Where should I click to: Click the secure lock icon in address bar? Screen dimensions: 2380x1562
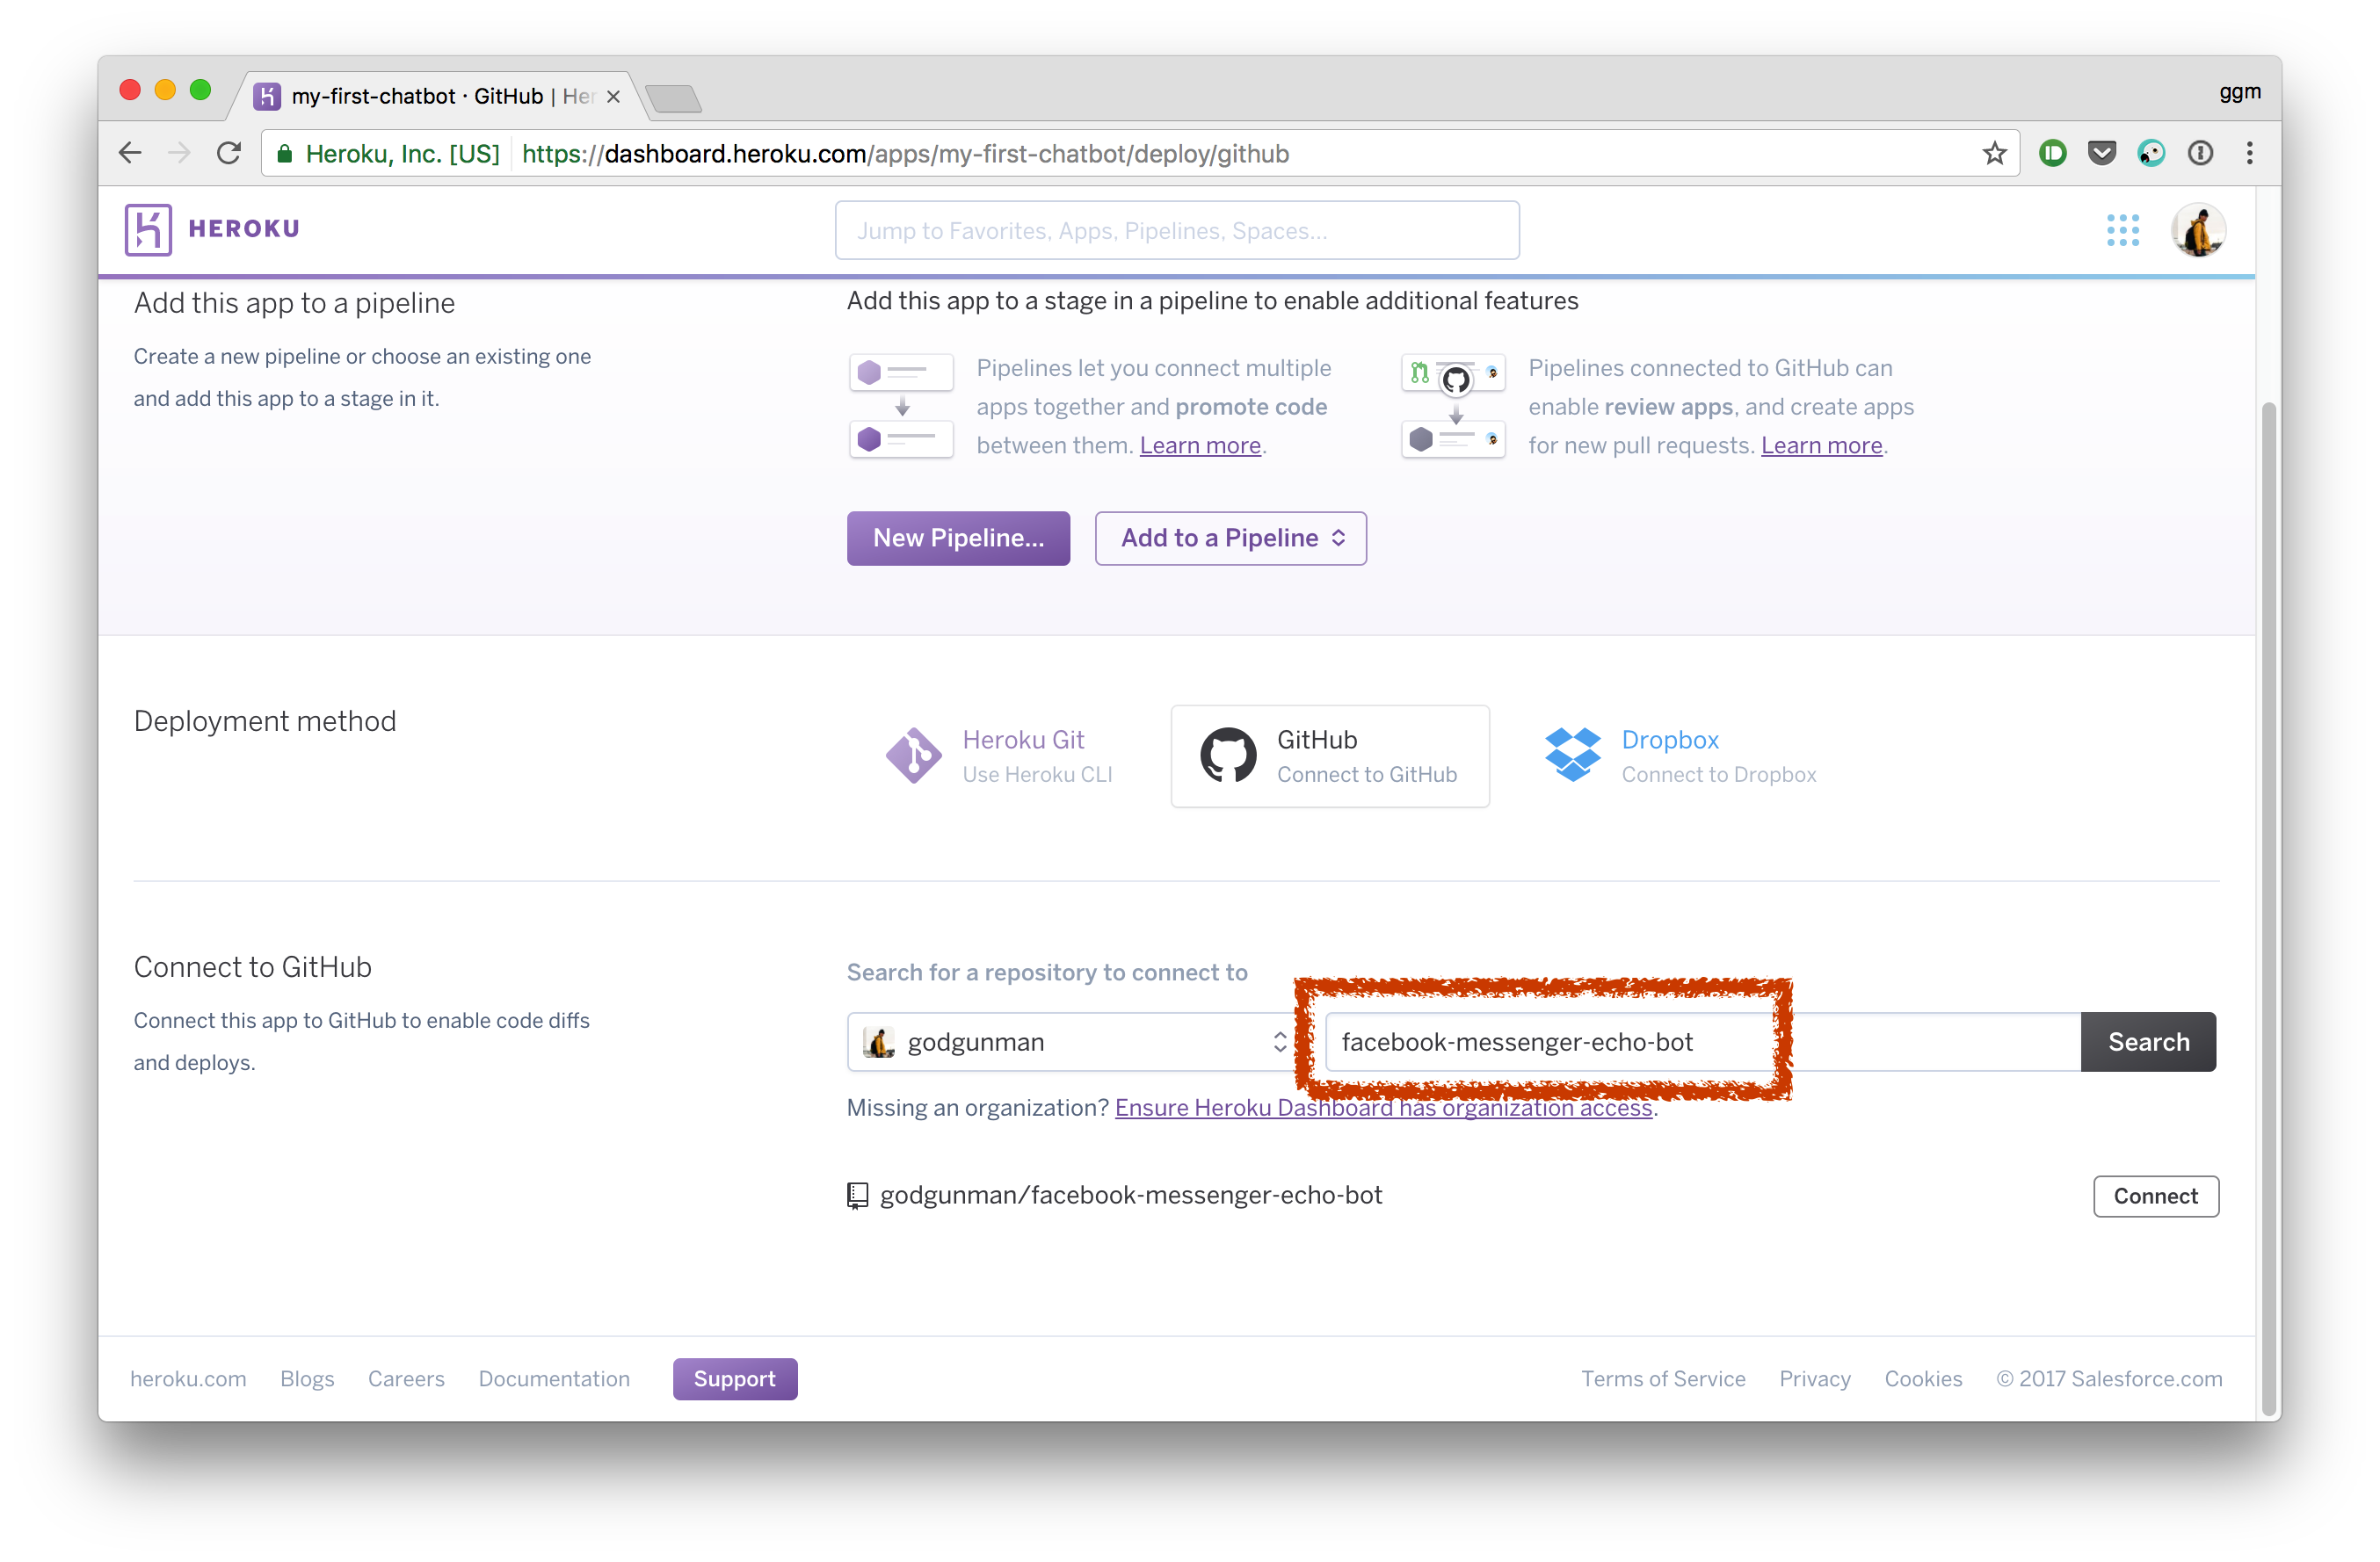click(x=285, y=153)
